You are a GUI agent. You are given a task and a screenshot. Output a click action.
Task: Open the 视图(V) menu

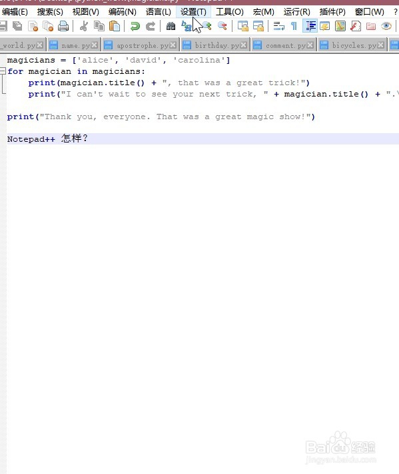click(86, 12)
